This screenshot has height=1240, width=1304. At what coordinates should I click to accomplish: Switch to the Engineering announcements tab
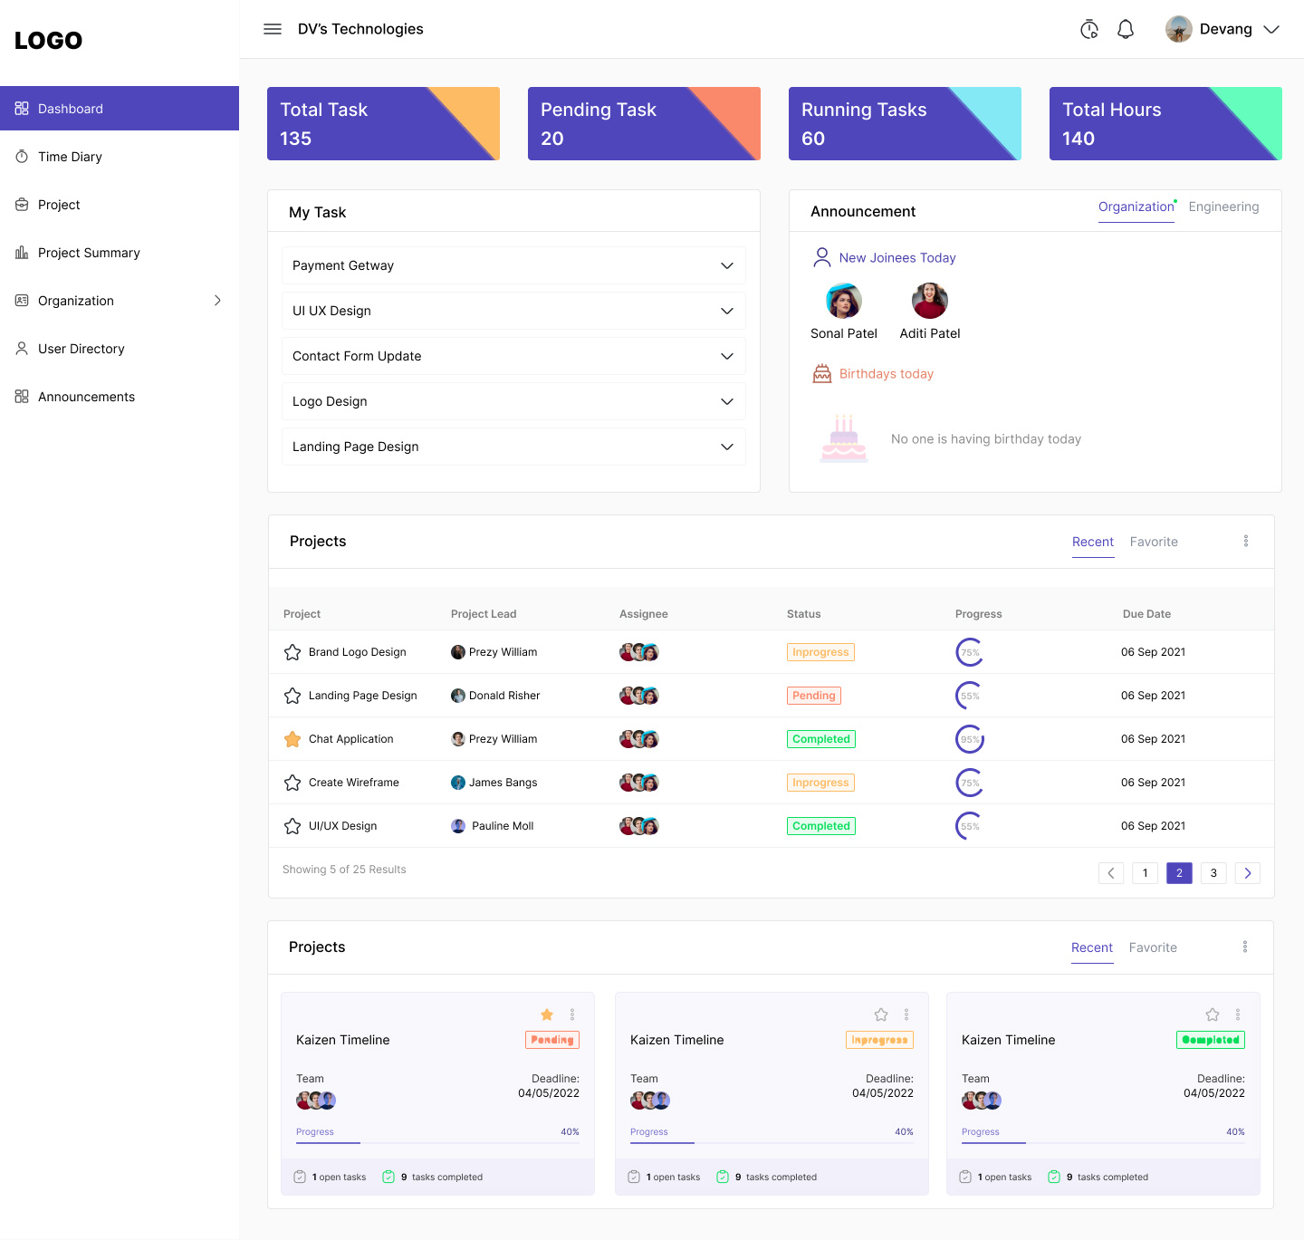coord(1223,207)
